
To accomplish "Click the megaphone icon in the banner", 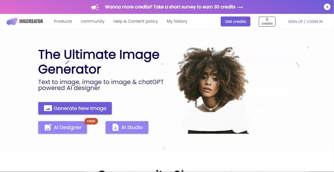I will [x=95, y=7].
